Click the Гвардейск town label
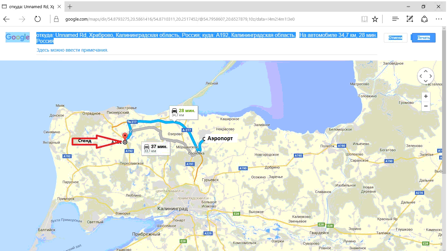The image size is (447, 251). (x=319, y=233)
